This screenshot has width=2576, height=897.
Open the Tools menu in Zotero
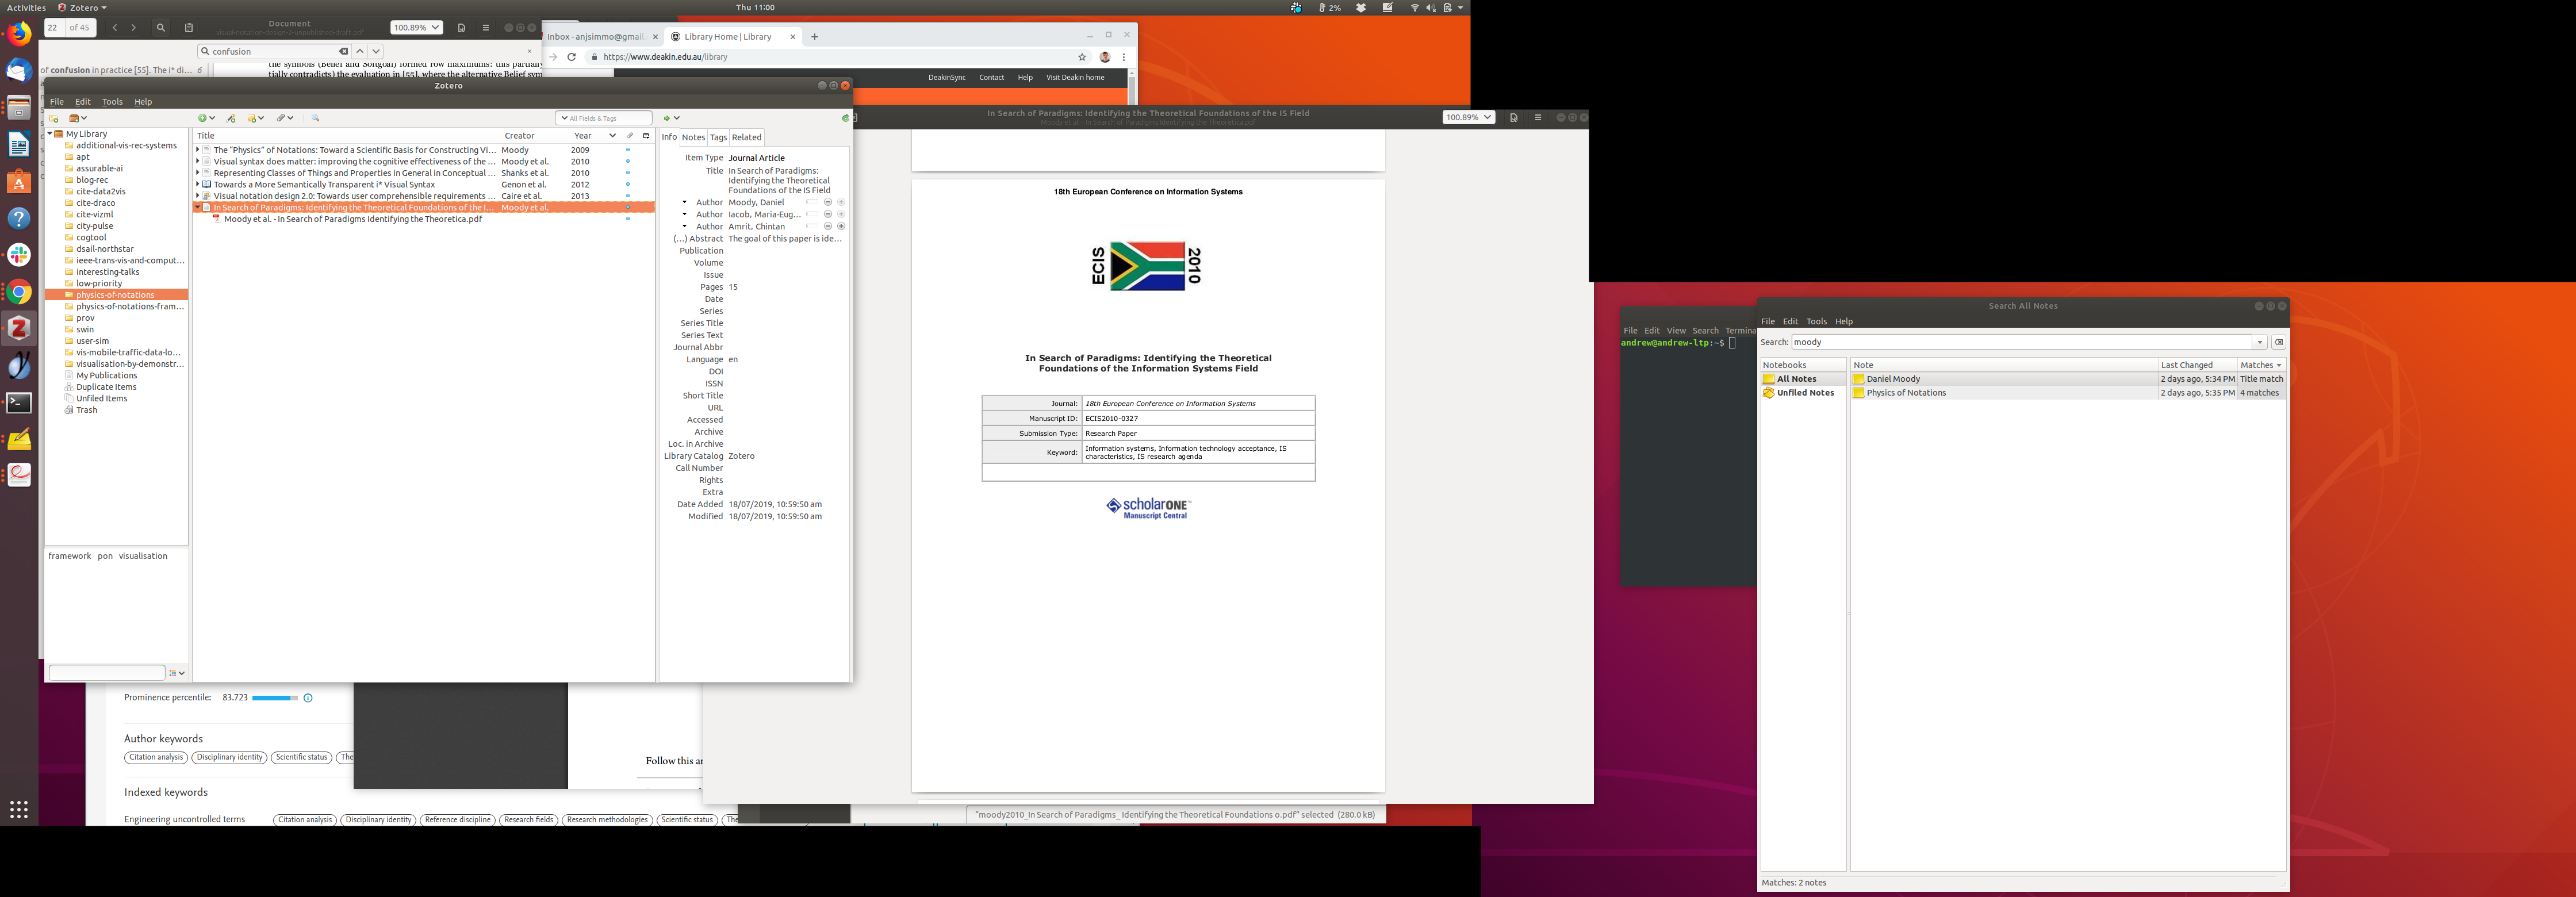tap(112, 102)
